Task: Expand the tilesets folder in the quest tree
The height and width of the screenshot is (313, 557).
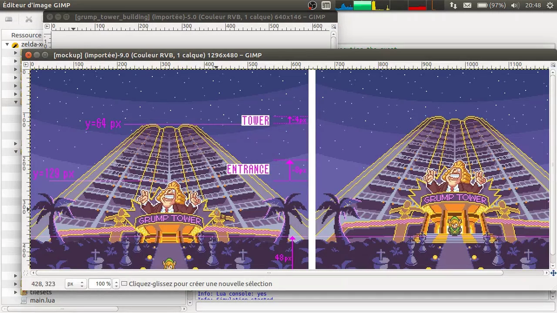Action: click(16, 292)
